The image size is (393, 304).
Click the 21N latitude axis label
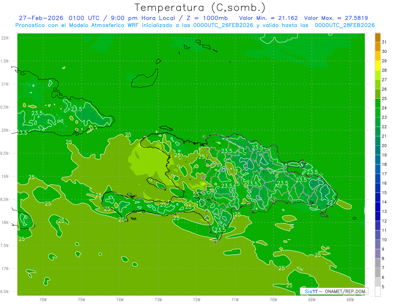tap(5, 84)
